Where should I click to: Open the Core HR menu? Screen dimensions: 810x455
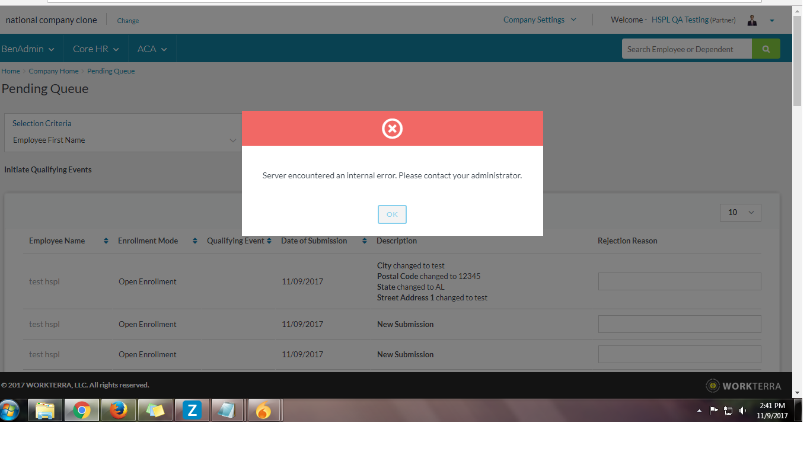(x=95, y=49)
